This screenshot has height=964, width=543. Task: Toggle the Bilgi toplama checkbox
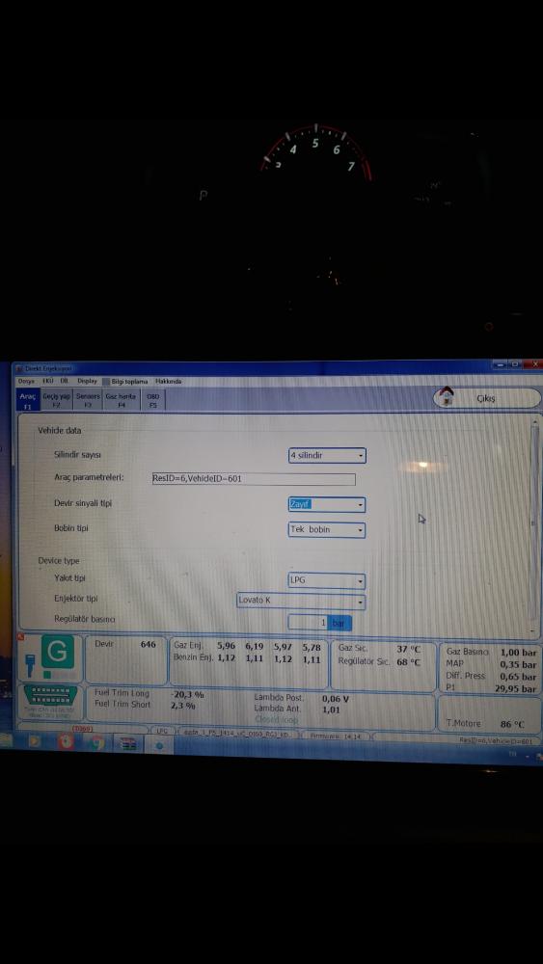coord(106,382)
